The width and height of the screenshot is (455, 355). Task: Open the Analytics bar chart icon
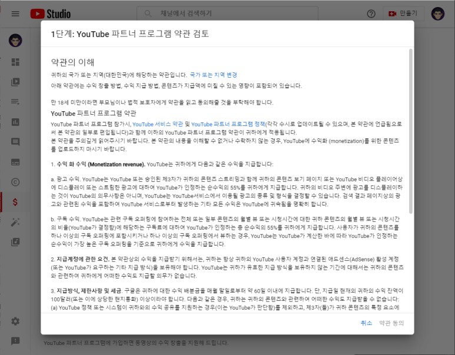point(15,122)
